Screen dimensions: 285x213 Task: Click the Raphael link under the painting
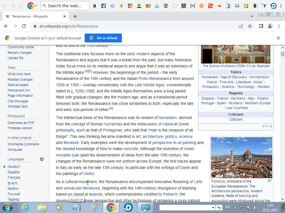tap(263, 66)
